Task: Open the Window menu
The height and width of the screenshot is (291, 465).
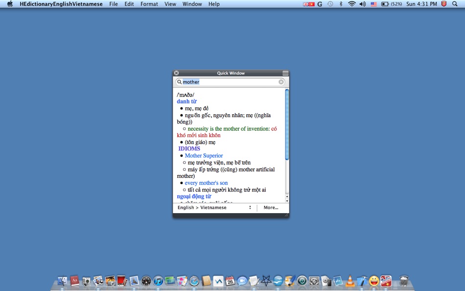Action: tap(192, 4)
